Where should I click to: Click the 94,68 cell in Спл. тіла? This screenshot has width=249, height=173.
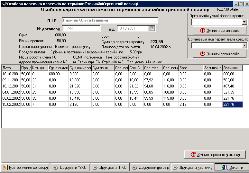153,86
